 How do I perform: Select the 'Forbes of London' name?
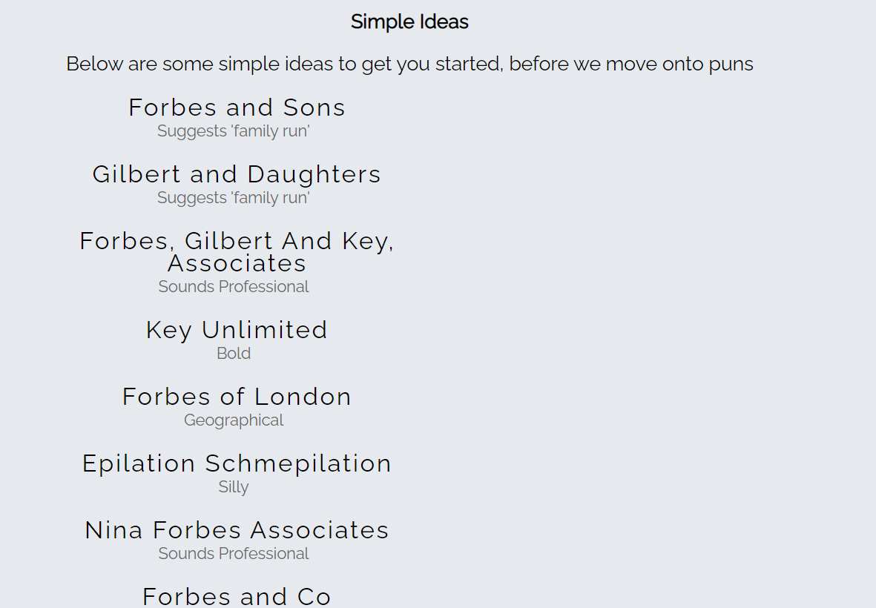237,397
